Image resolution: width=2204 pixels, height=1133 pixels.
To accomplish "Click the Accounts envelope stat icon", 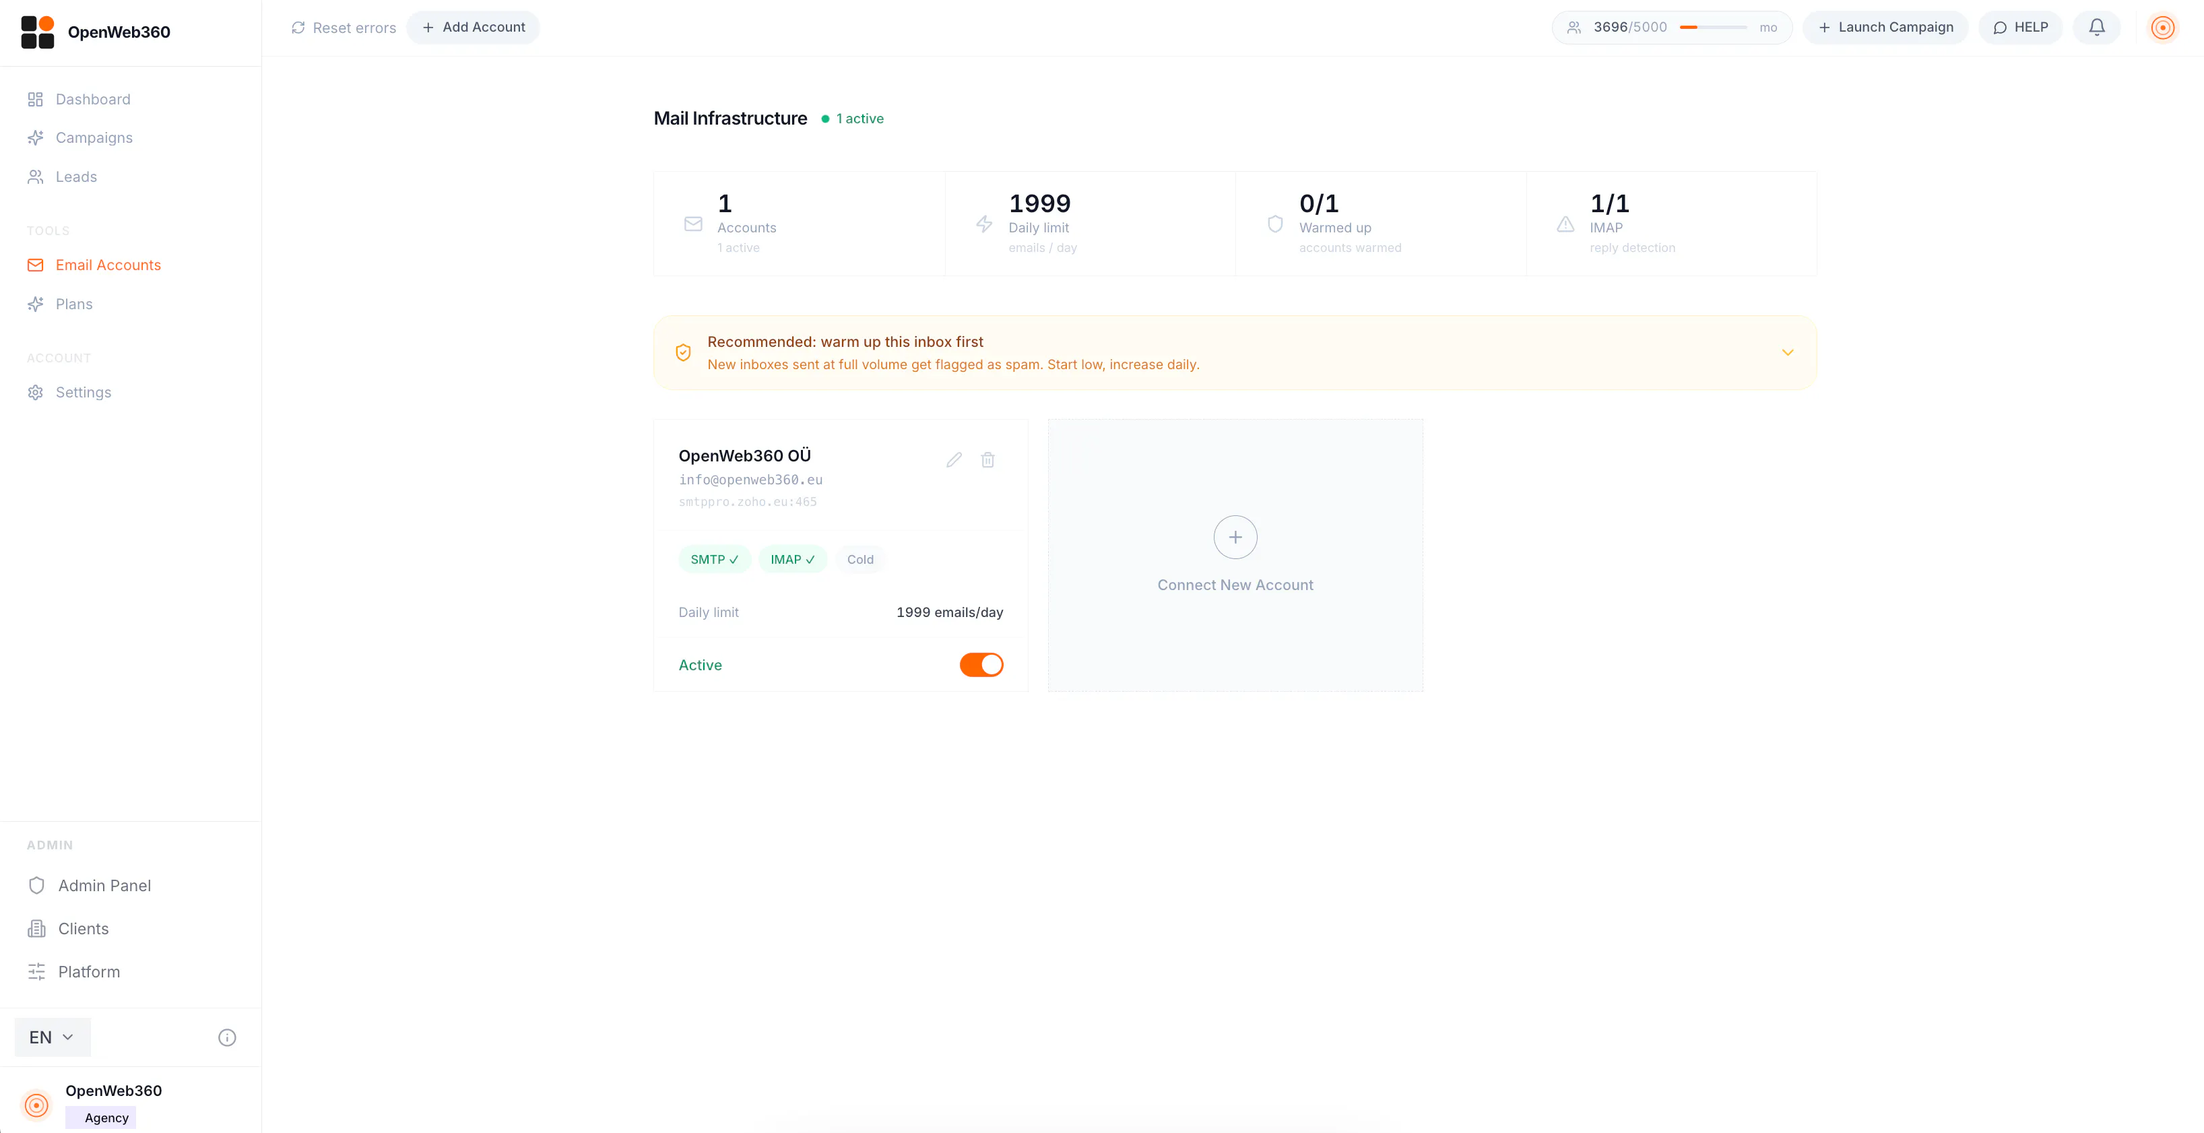I will tap(693, 224).
